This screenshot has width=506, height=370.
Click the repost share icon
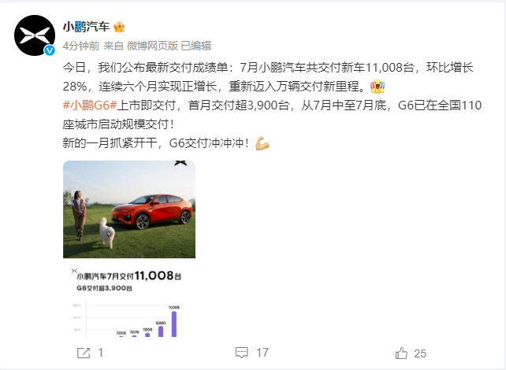click(x=84, y=353)
